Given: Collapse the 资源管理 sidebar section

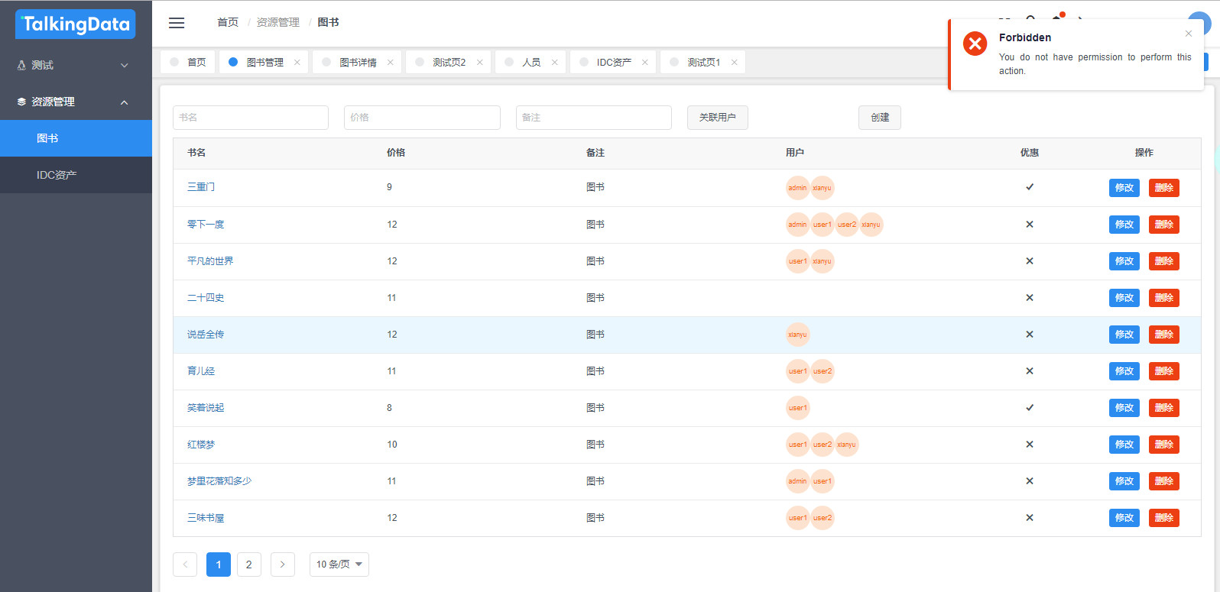Looking at the screenshot, I should 75,102.
